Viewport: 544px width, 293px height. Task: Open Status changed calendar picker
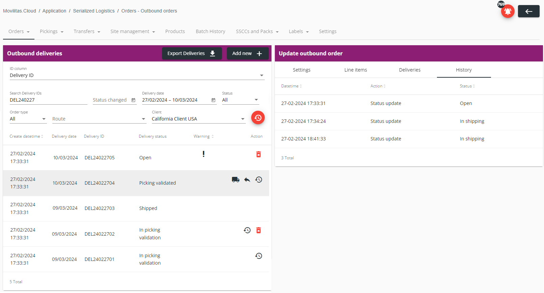(x=133, y=100)
